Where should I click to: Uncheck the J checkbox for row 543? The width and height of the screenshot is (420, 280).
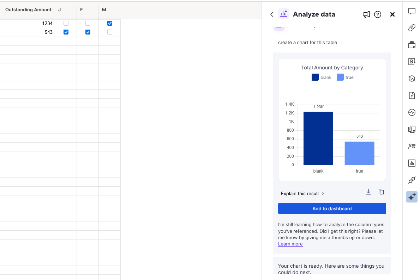tap(66, 32)
